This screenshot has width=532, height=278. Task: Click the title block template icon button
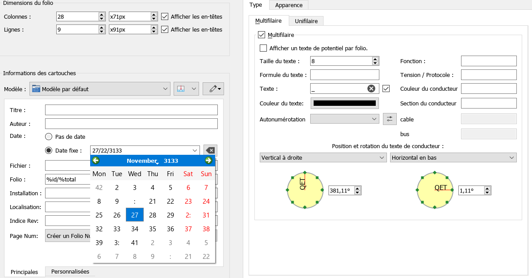pos(186,89)
